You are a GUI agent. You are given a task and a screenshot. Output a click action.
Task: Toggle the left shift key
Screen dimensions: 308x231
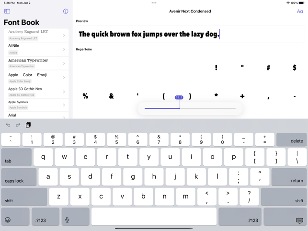click(x=24, y=196)
